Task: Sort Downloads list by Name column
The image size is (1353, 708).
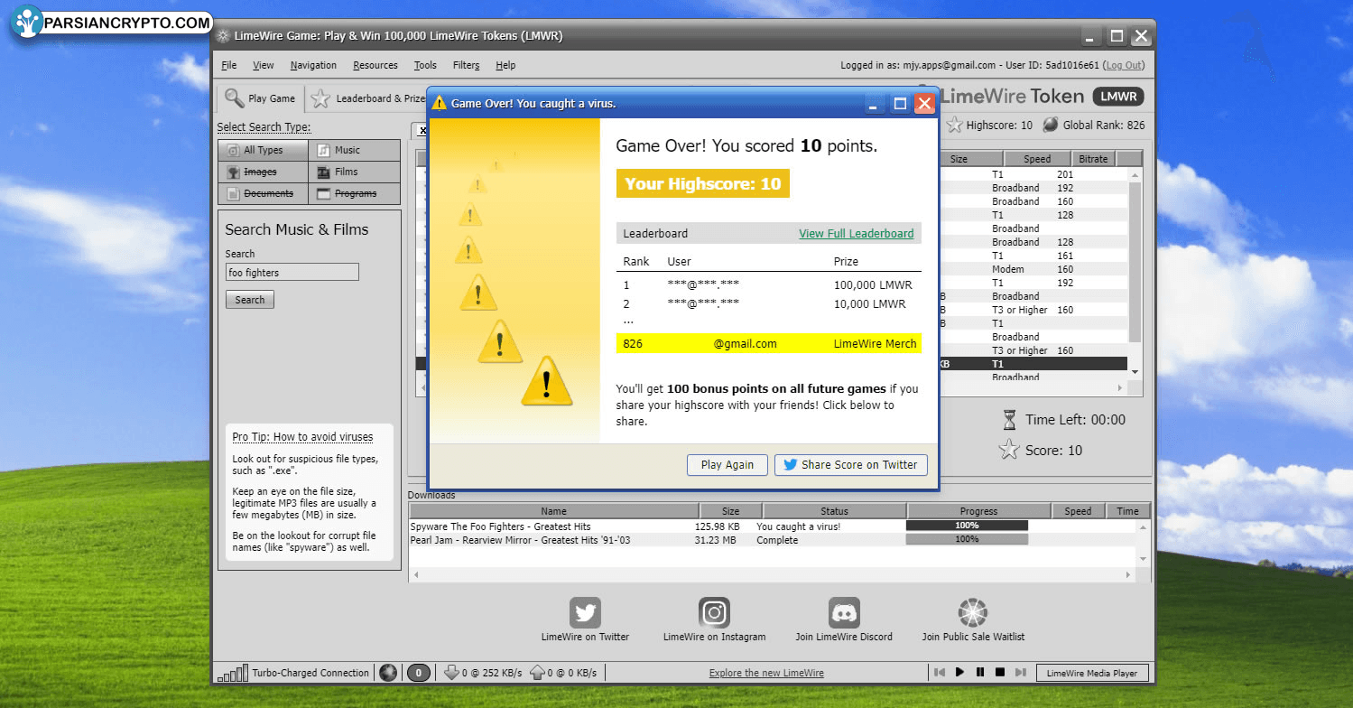Action: pos(553,511)
